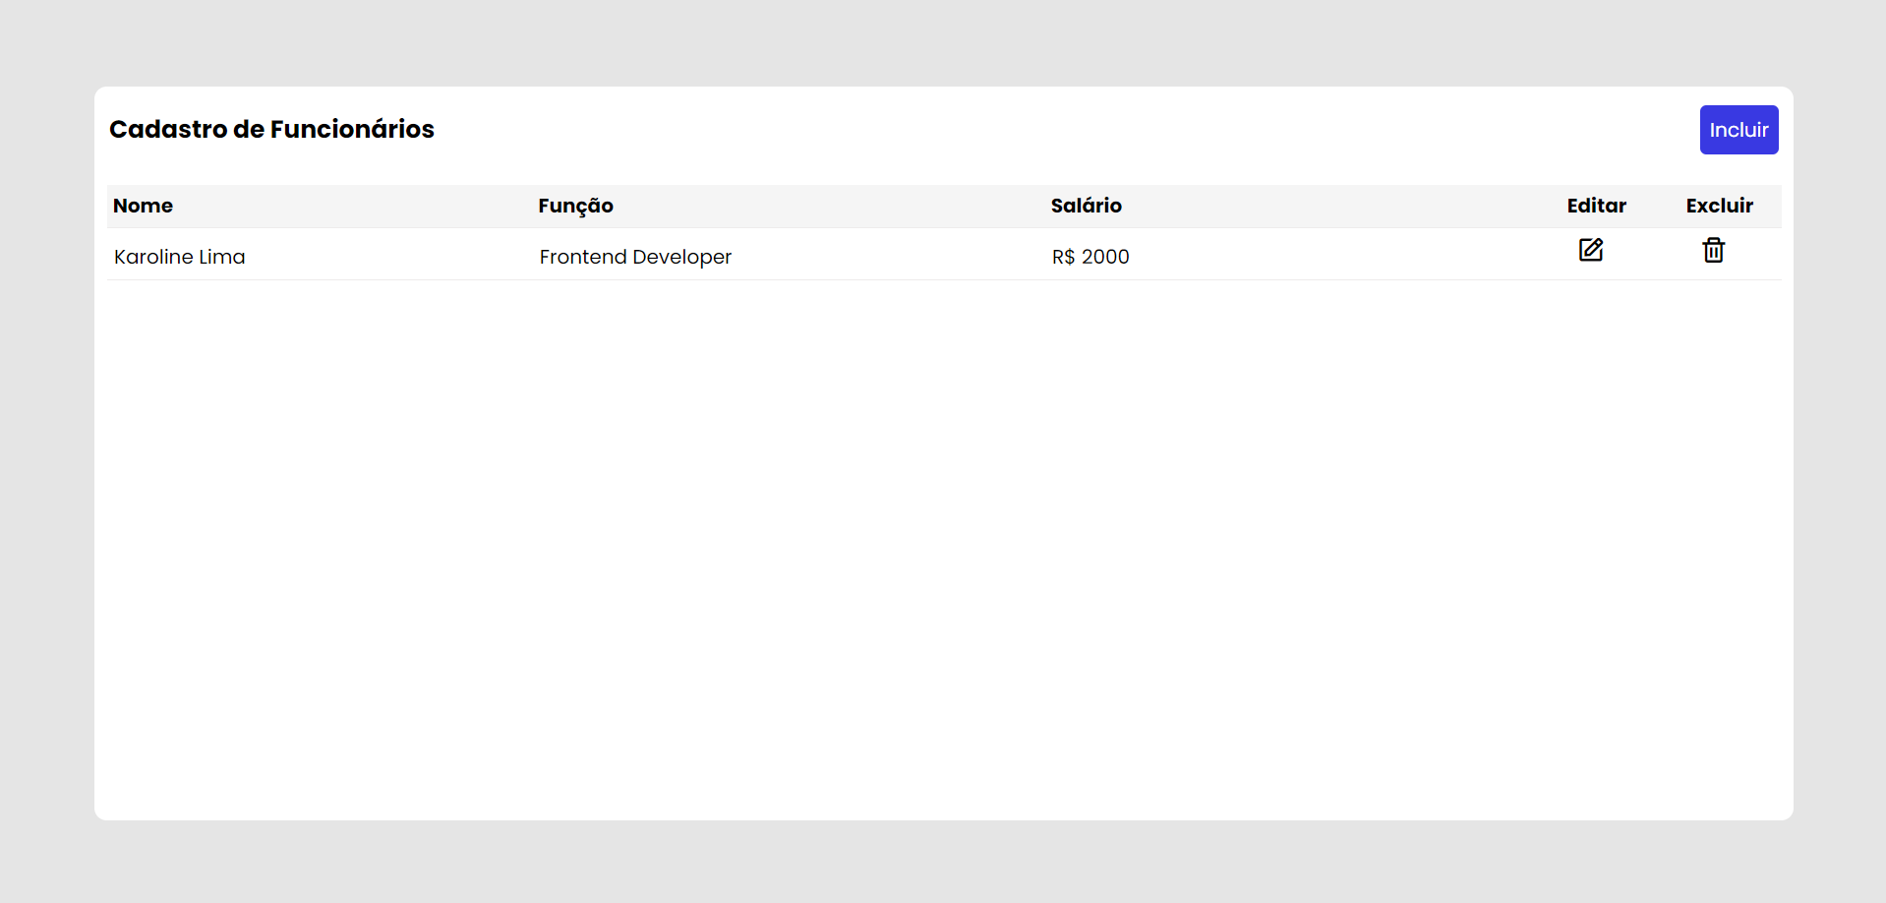Screen dimensions: 1886x903
Task: Select the R$ 2000 salary value
Action: click(x=1090, y=256)
